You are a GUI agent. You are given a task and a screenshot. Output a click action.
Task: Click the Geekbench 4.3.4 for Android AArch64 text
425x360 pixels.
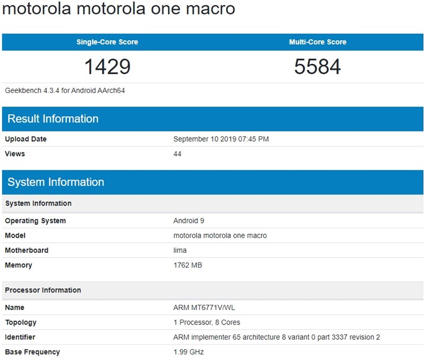click(x=65, y=90)
